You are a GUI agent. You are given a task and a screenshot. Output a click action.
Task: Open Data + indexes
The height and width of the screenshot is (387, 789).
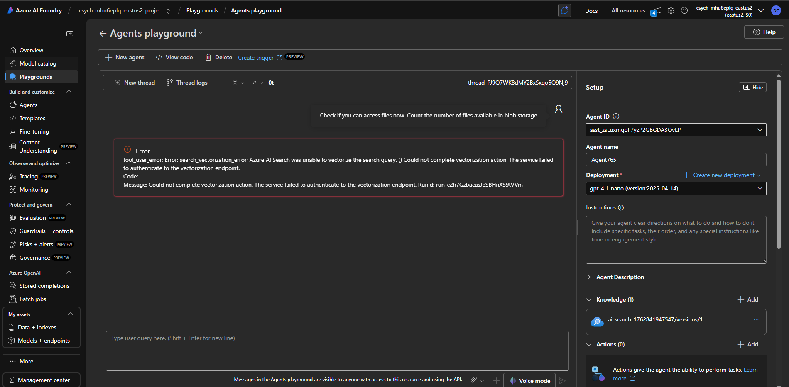click(x=42, y=327)
